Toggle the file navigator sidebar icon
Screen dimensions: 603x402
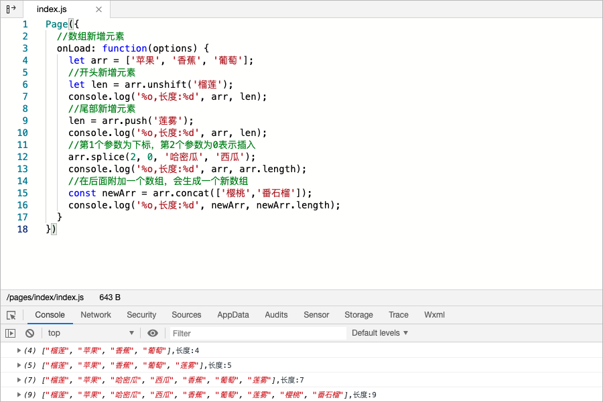coord(11,9)
